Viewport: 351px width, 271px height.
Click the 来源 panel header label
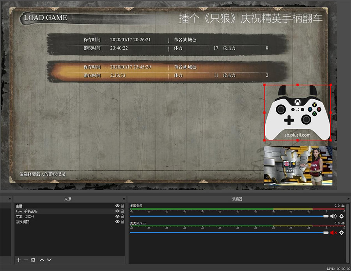(68, 199)
